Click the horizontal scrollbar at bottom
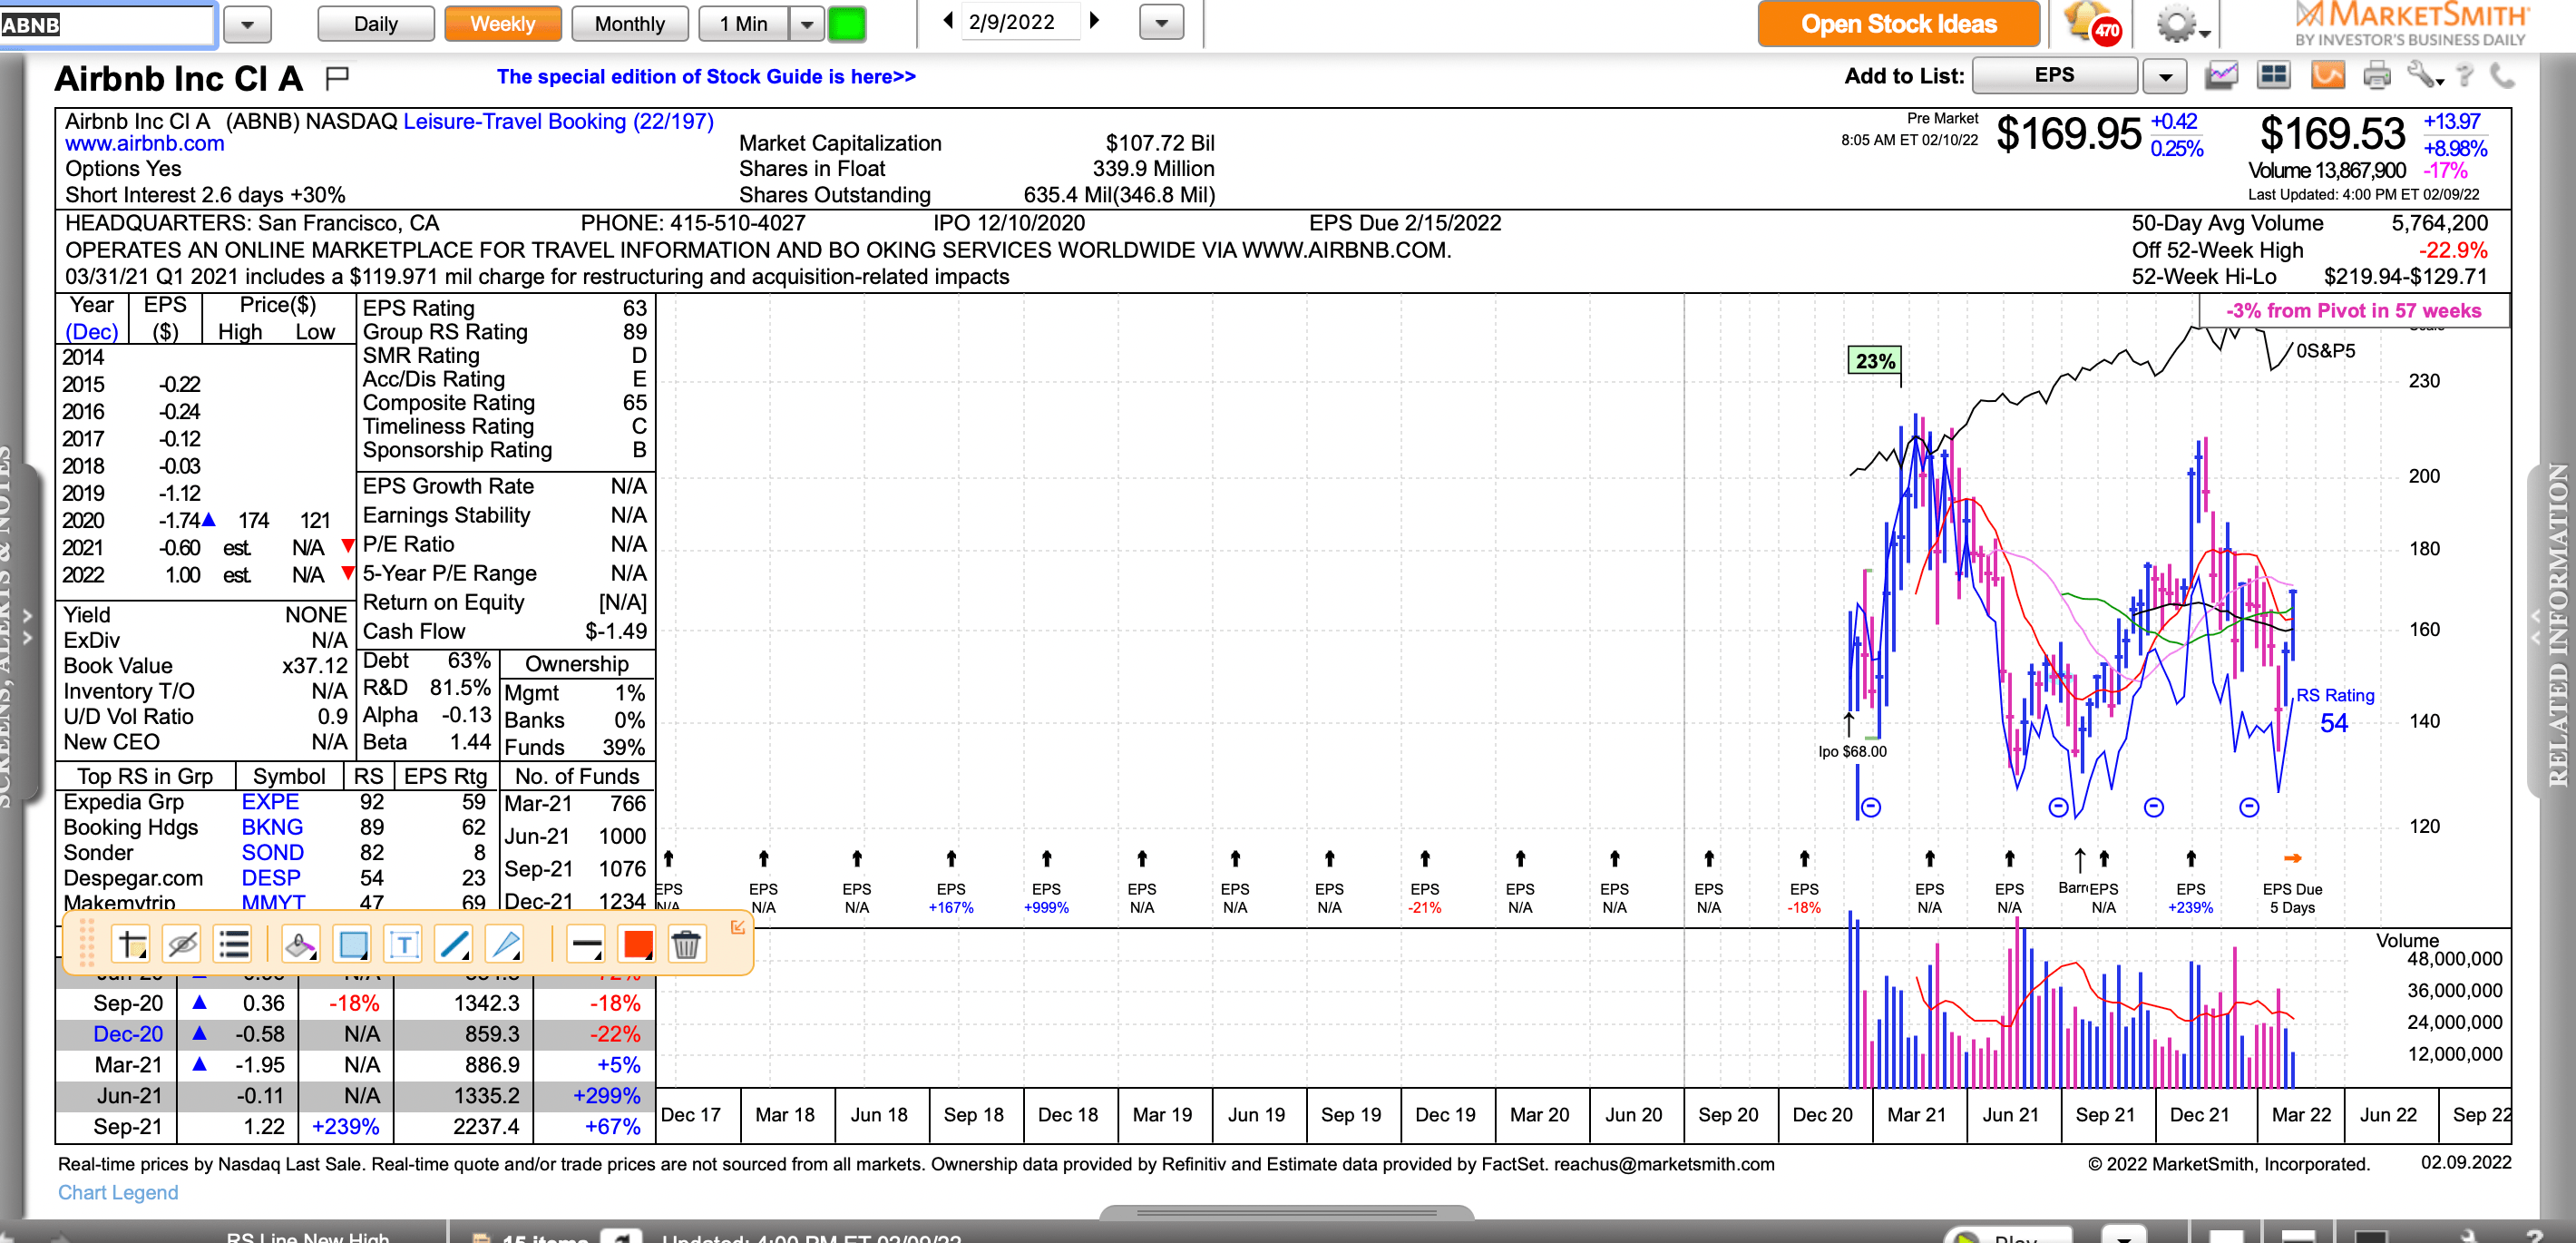 click(1286, 1212)
